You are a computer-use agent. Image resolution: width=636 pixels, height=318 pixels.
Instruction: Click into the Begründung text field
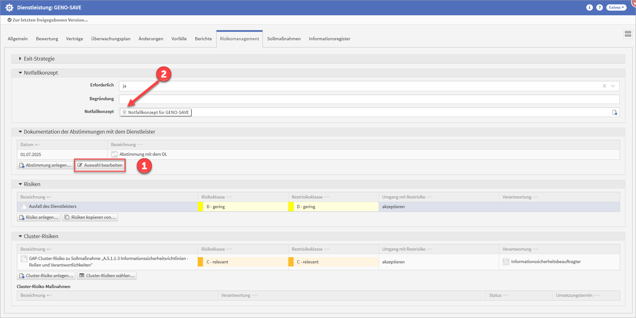click(x=369, y=99)
